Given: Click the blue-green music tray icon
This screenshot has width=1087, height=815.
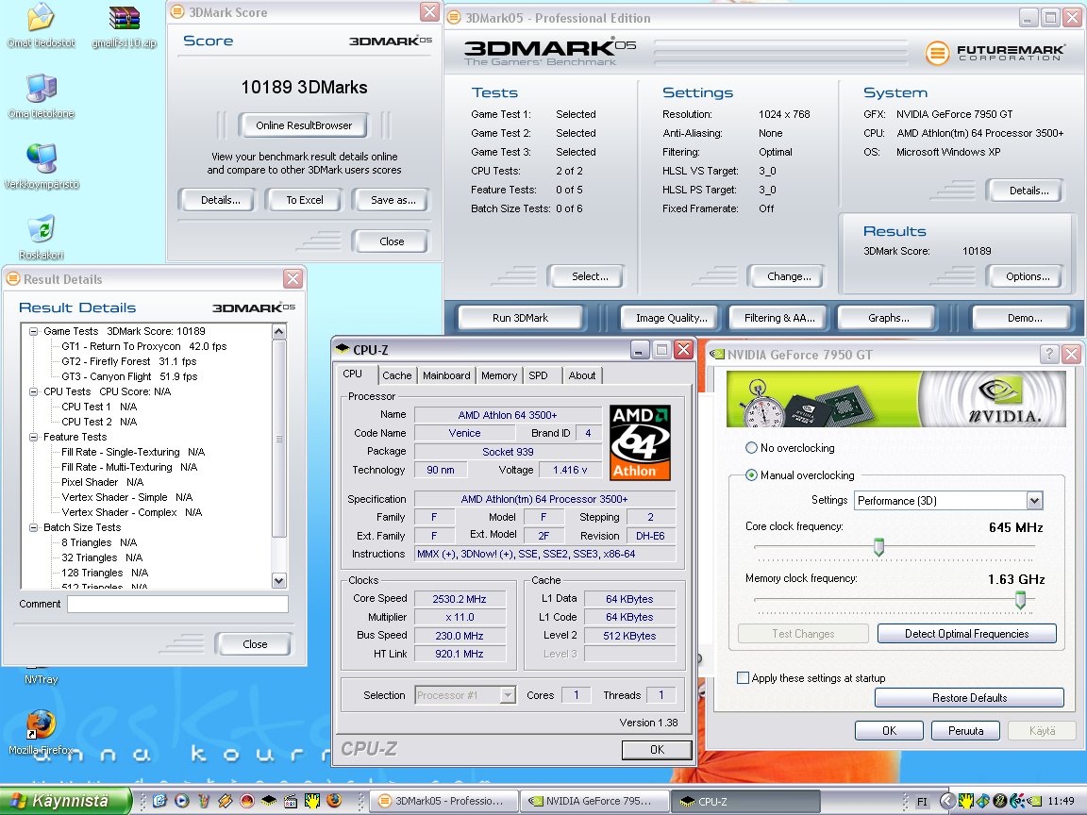Looking at the screenshot, I should pos(982,801).
